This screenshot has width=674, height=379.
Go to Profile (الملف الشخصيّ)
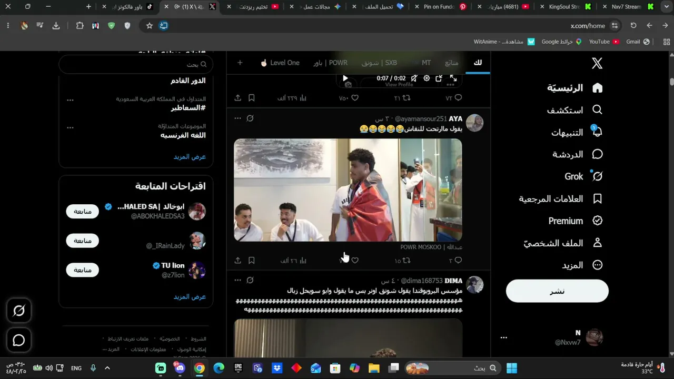[x=563, y=243]
